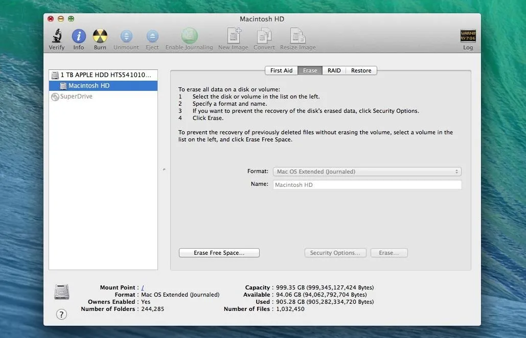Image resolution: width=526 pixels, height=338 pixels.
Task: Click the Eject toolbar icon
Action: click(x=152, y=36)
